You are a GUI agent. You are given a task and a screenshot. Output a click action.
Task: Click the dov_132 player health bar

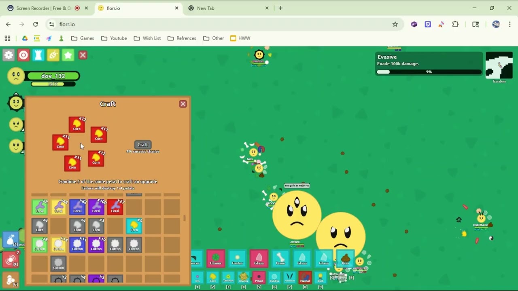click(53, 76)
